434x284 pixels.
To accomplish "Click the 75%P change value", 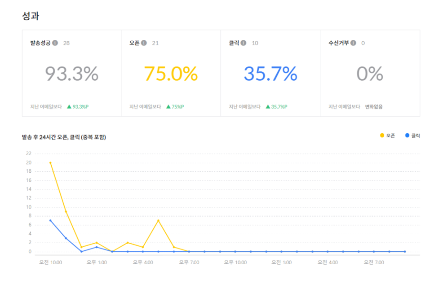I will [x=178, y=107].
